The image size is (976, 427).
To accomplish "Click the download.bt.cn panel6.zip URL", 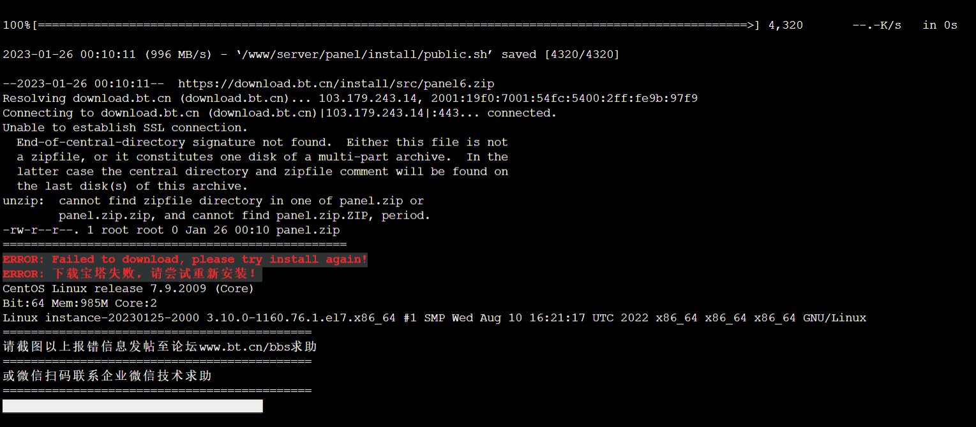I will click(336, 83).
